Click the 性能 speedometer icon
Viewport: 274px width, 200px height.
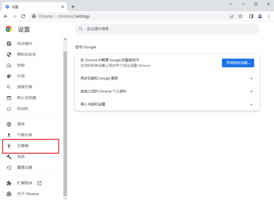(x=9, y=65)
